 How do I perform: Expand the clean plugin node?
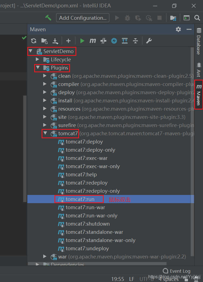pos(45,76)
